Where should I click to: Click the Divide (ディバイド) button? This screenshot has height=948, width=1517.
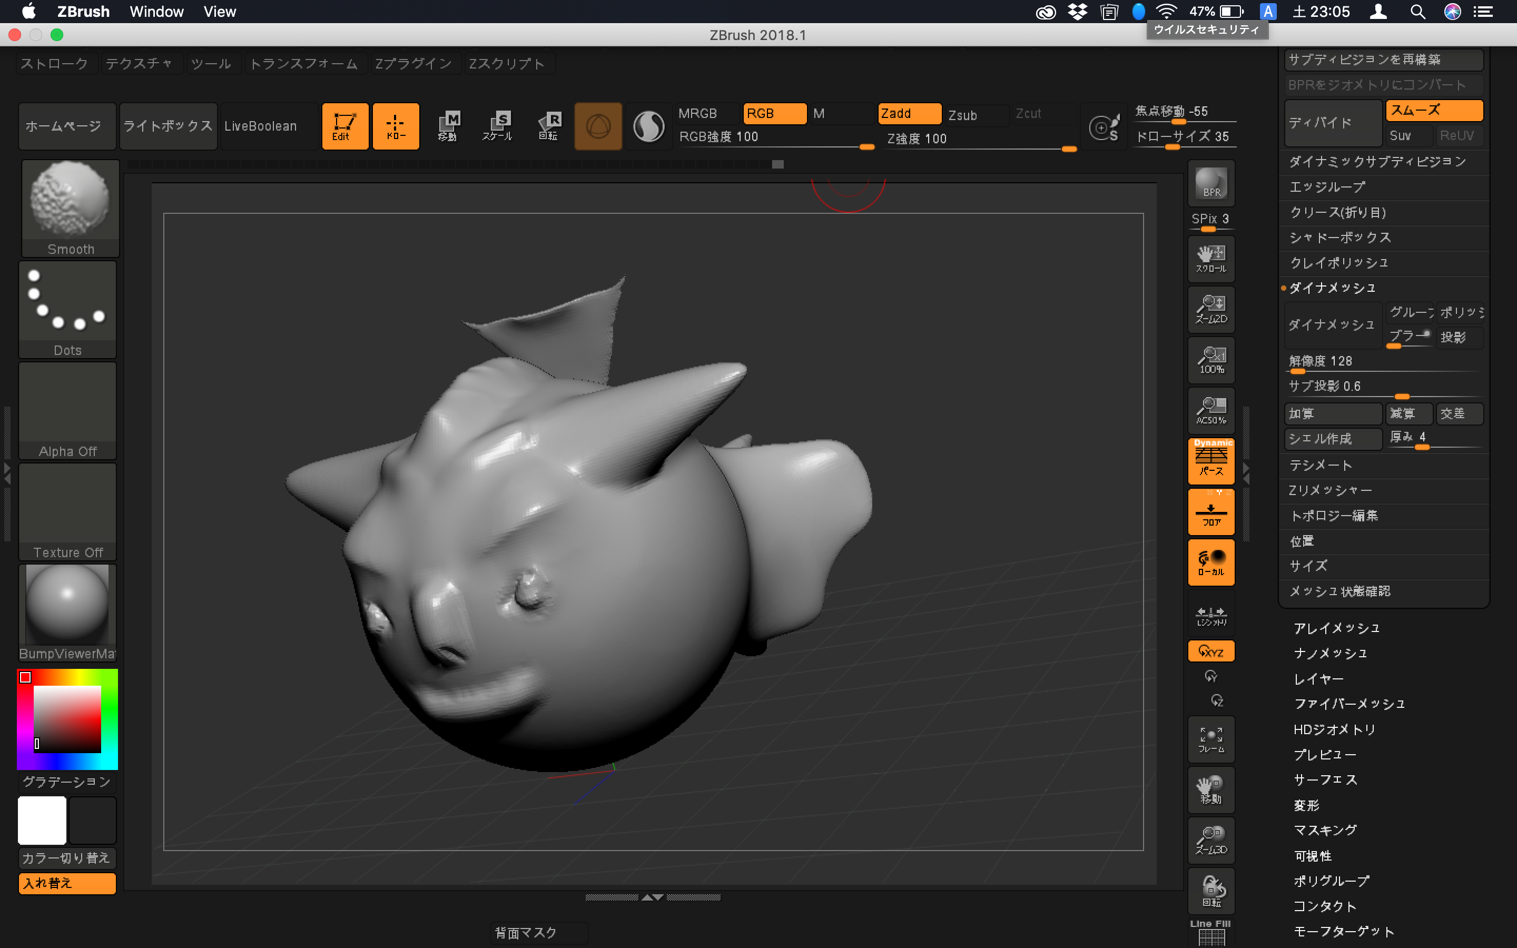1332,123
